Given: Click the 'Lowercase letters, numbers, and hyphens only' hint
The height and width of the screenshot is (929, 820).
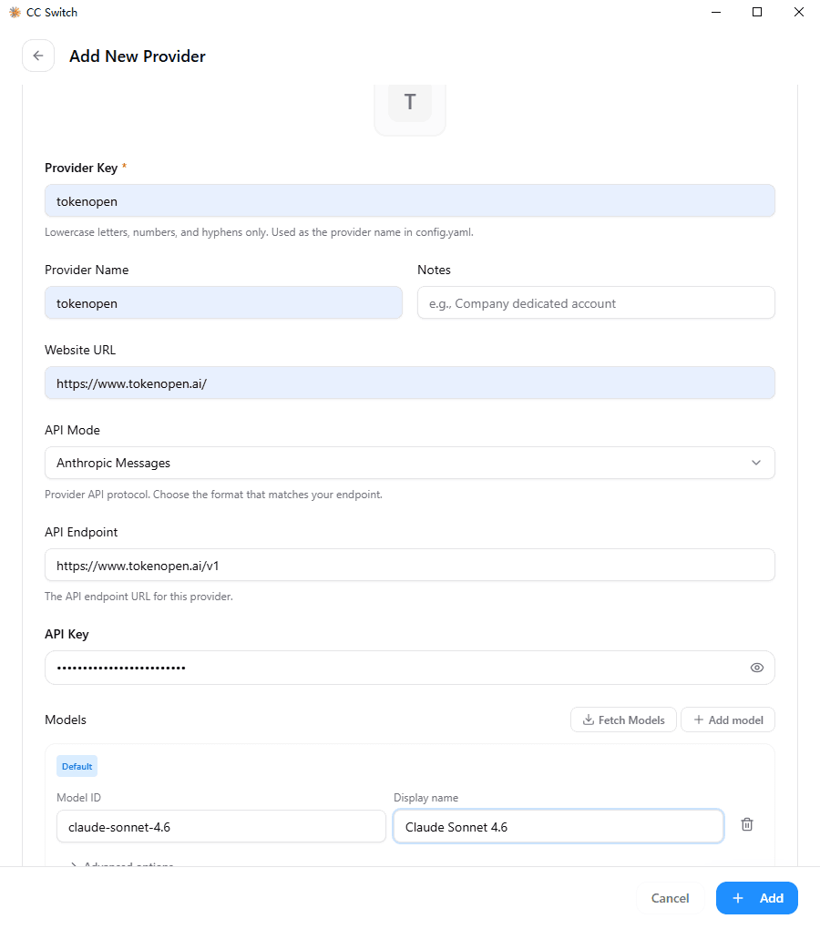Looking at the screenshot, I should coord(259,232).
